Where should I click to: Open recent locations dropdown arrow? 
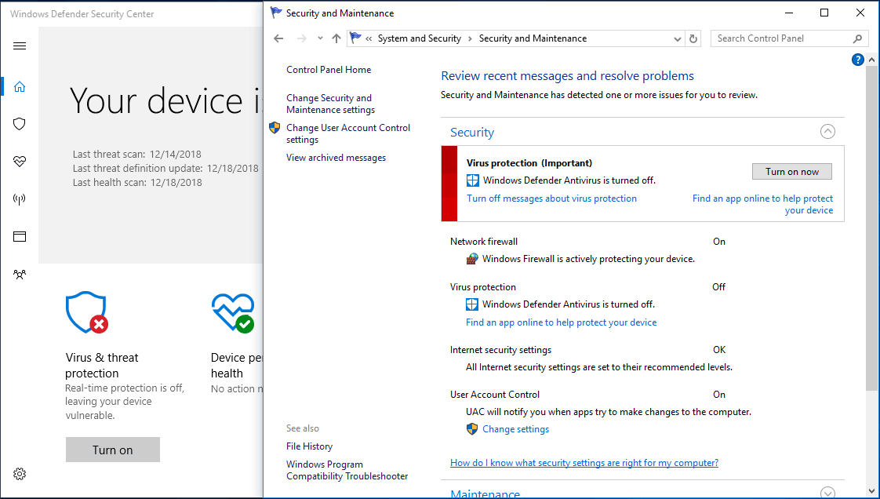(x=320, y=38)
